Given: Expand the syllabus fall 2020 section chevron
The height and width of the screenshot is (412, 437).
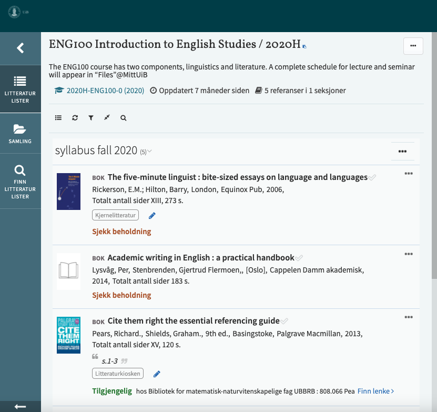Looking at the screenshot, I should (x=150, y=152).
